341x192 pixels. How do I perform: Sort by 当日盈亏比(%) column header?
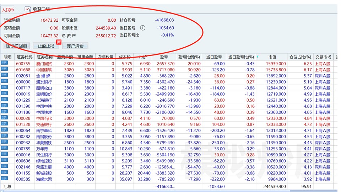(241, 57)
